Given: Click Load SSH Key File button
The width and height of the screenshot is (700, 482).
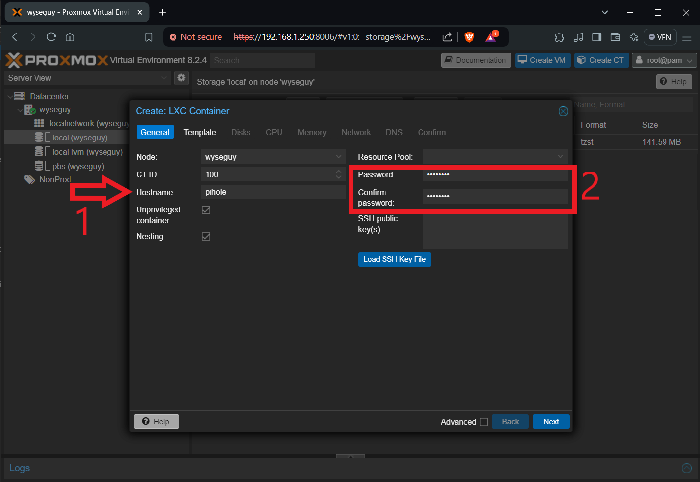Looking at the screenshot, I should 394,259.
